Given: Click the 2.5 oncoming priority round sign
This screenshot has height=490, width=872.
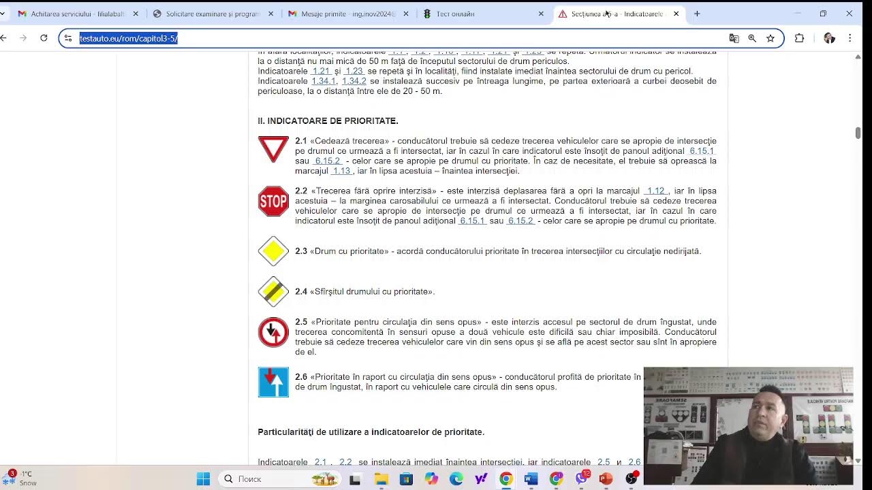Looking at the screenshot, I should 273,332.
